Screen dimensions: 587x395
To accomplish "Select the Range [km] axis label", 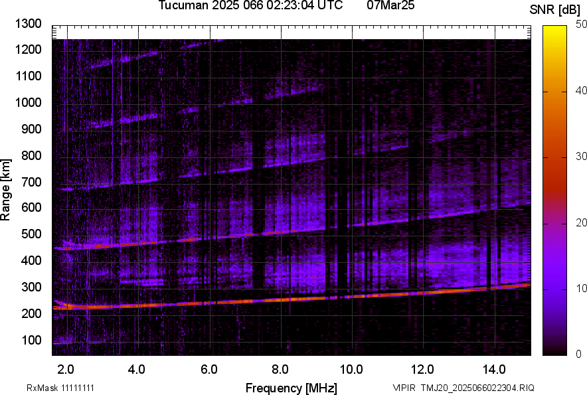I will point(6,190).
